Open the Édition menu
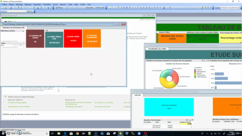Viewport: 242px width, 136px height. click(11, 5)
